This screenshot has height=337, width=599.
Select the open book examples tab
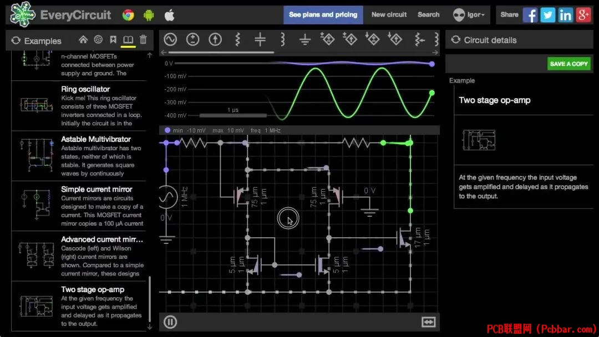click(x=128, y=40)
